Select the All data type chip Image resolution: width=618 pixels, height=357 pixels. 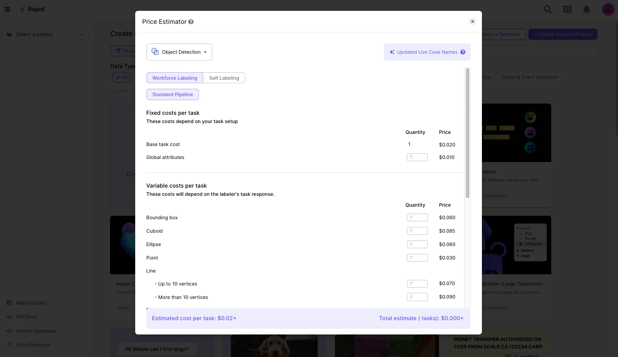click(x=121, y=77)
